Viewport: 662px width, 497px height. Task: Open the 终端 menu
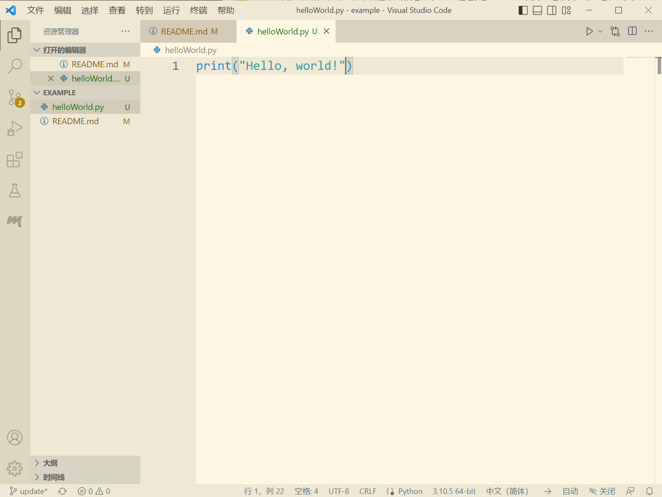click(x=199, y=10)
